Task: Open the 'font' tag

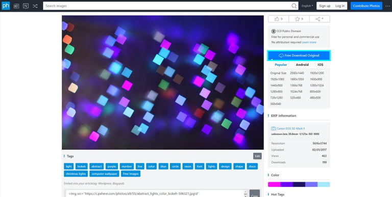Action: pos(200,166)
